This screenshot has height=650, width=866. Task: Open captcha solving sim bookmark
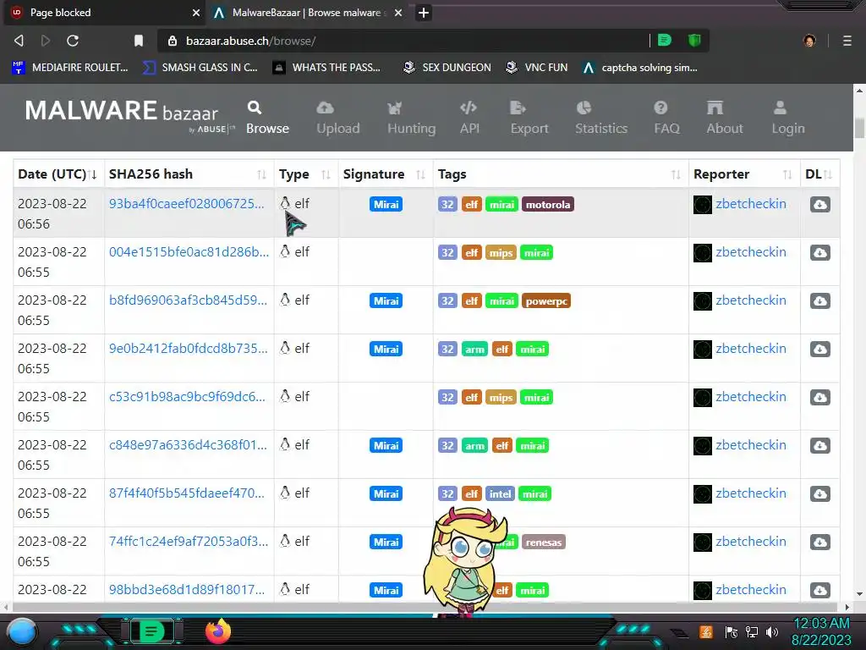(x=641, y=68)
